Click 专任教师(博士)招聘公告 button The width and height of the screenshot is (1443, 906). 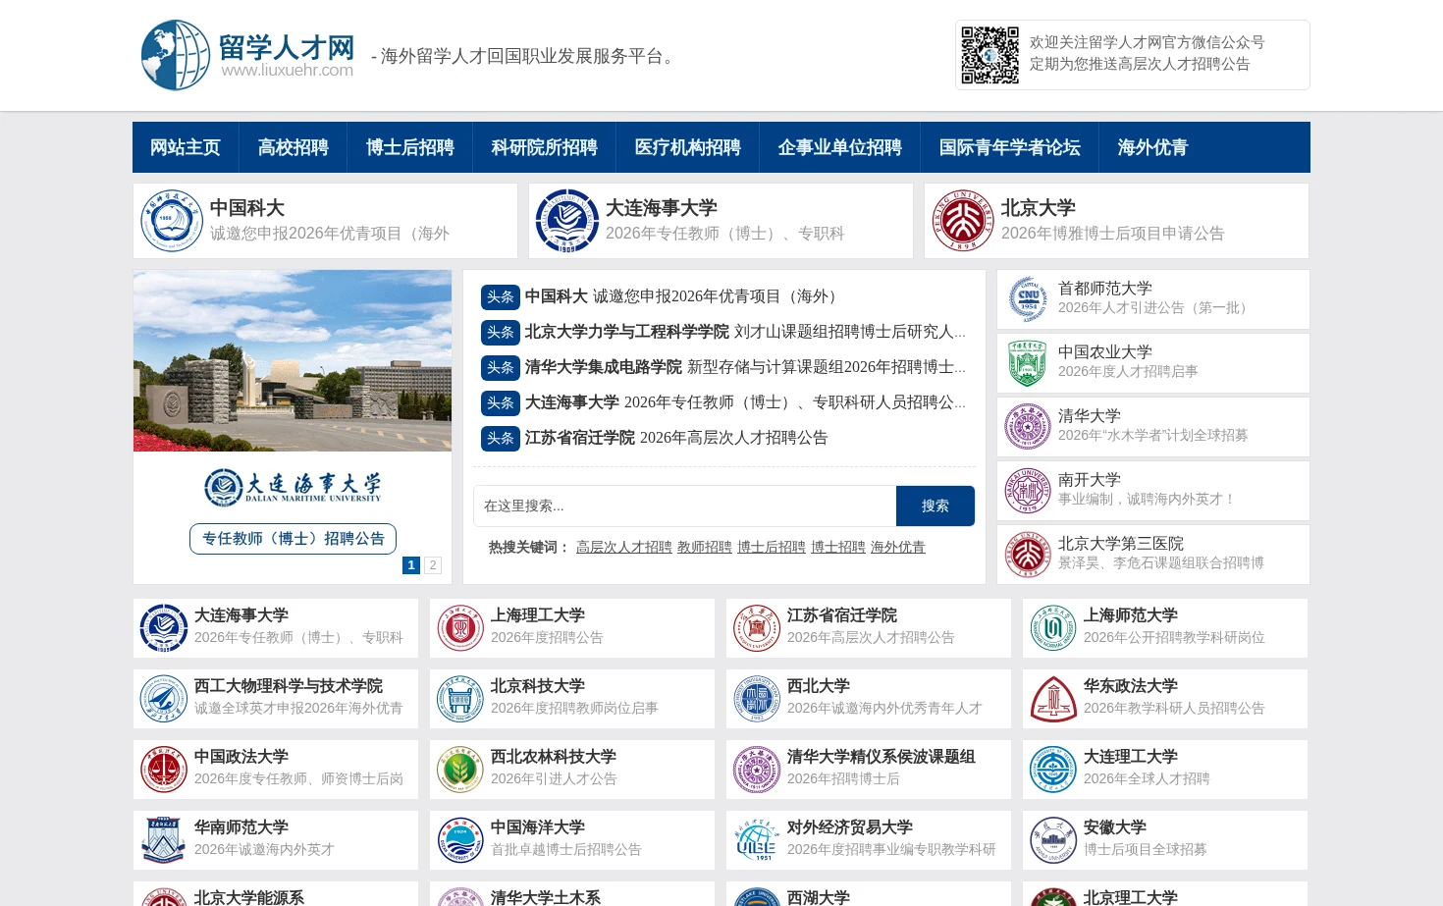[x=294, y=539]
